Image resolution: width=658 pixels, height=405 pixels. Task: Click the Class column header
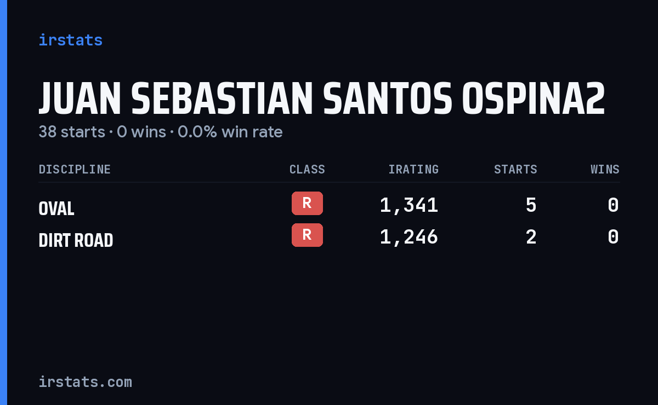[307, 170]
